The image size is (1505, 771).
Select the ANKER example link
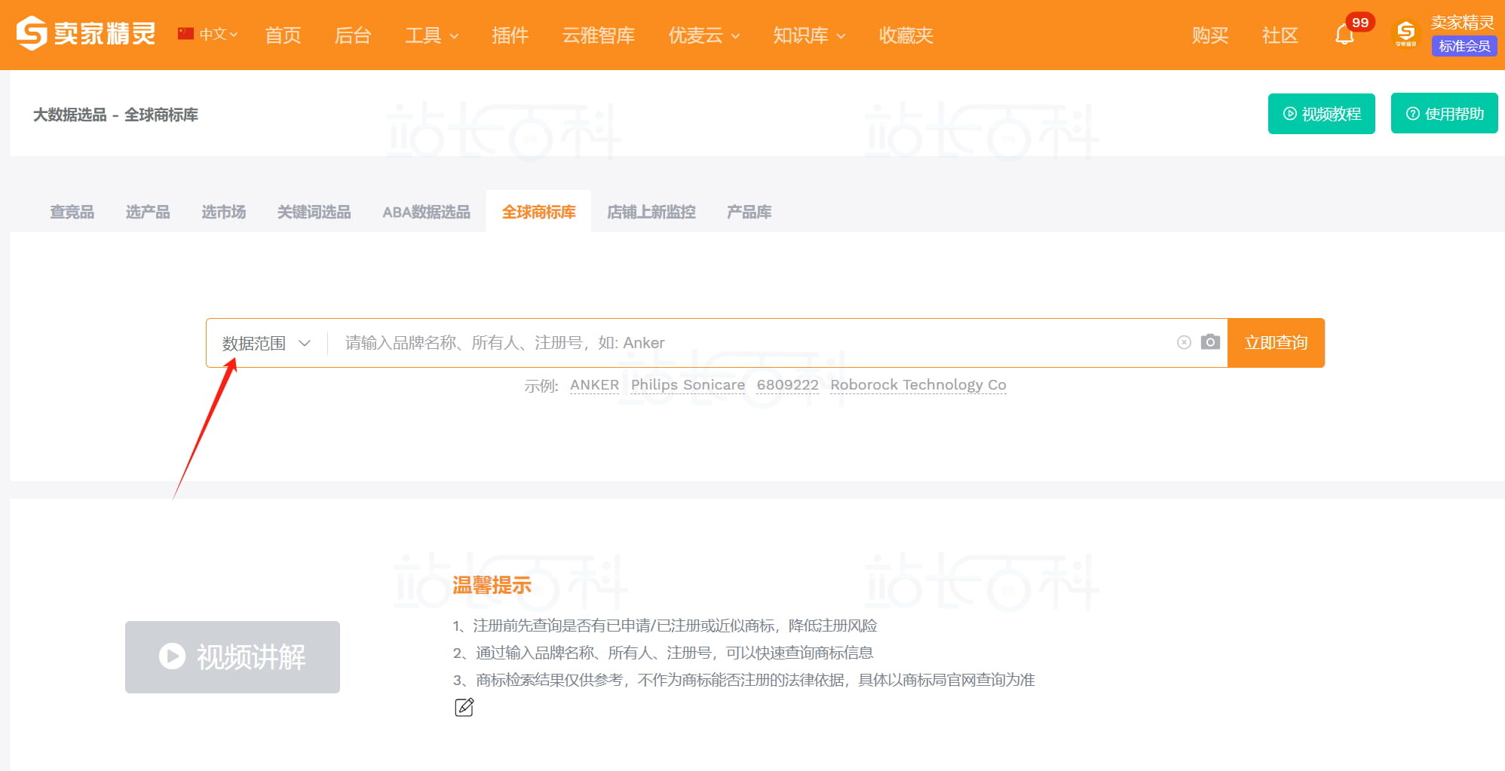click(x=594, y=385)
